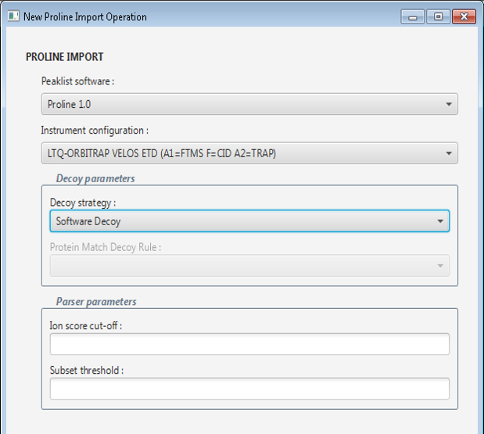Close the New Proline Import Operation window
Image resolution: width=484 pixels, height=434 pixels.
(464, 16)
